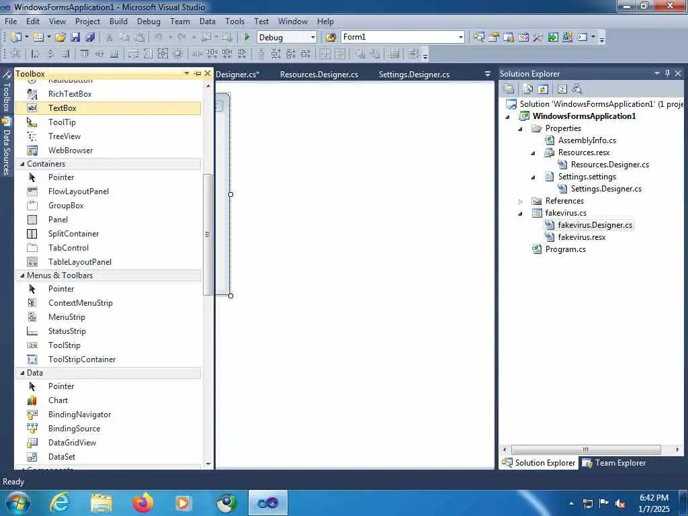Collapse the WindowsFormsApplication1 project node
Screen dimensions: 688x516
[x=508, y=117]
